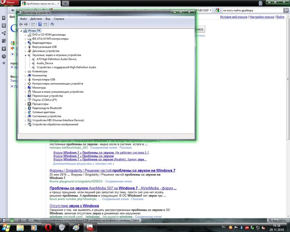Select Устройства HID (Human Interface Devices)
This screenshot has width=290, height=232.
click(x=58, y=120)
